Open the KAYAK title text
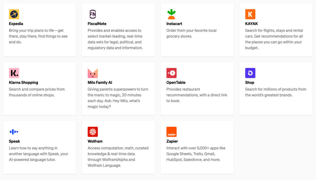Screen dimensions: 316x180 tap(251, 24)
